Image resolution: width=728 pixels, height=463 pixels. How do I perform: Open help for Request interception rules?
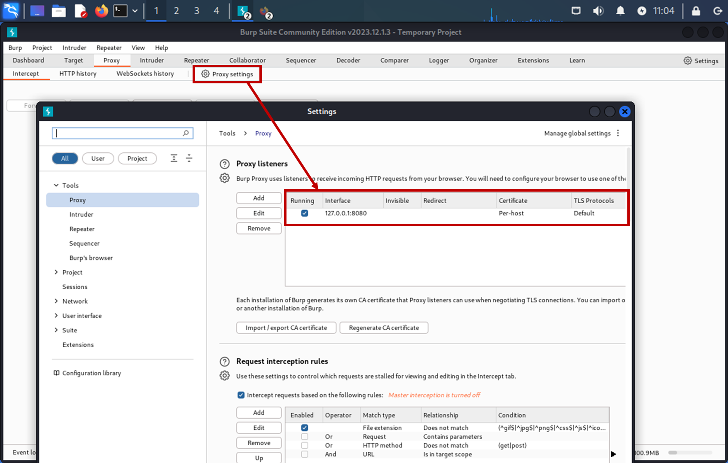(x=225, y=362)
